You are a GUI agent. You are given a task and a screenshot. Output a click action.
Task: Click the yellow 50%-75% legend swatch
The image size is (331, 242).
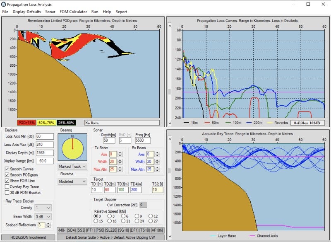click(46, 123)
